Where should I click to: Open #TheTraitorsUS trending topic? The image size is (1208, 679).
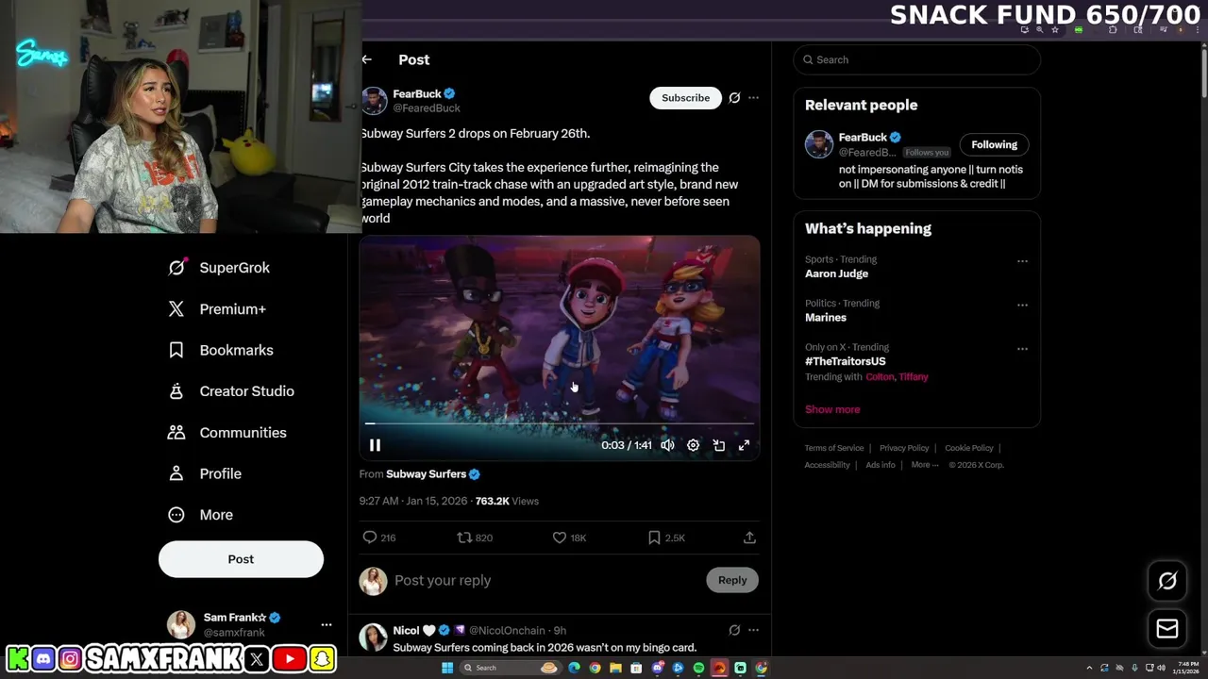coord(846,361)
